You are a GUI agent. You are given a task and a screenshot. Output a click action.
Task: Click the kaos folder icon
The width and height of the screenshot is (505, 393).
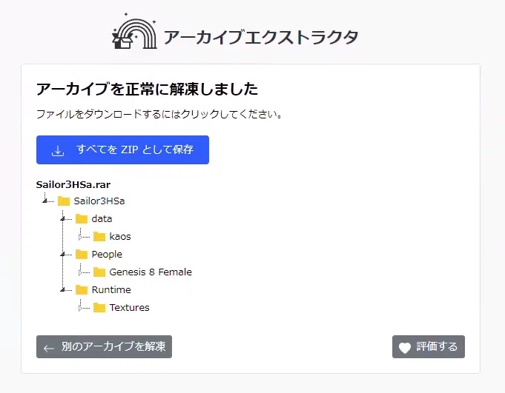point(99,237)
